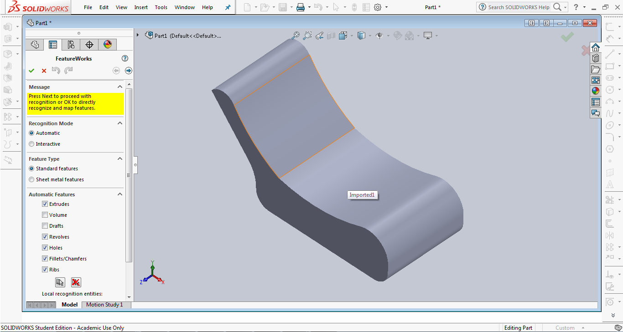Select Sheet metal features type
The height and width of the screenshot is (332, 623).
(31, 179)
